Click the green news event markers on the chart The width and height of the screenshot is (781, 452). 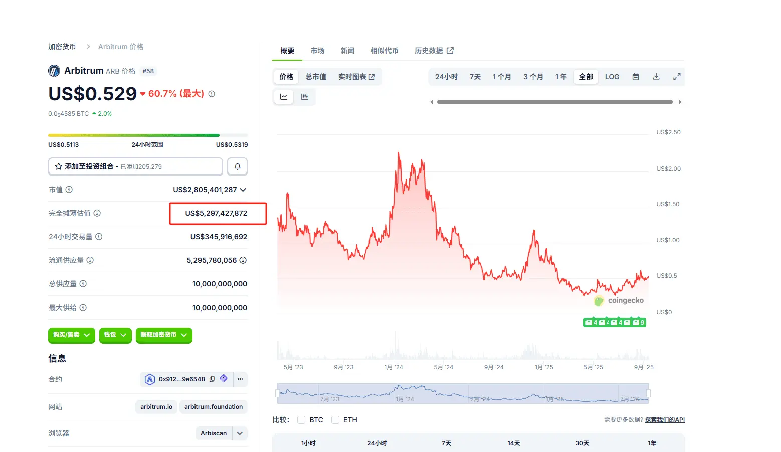point(615,323)
